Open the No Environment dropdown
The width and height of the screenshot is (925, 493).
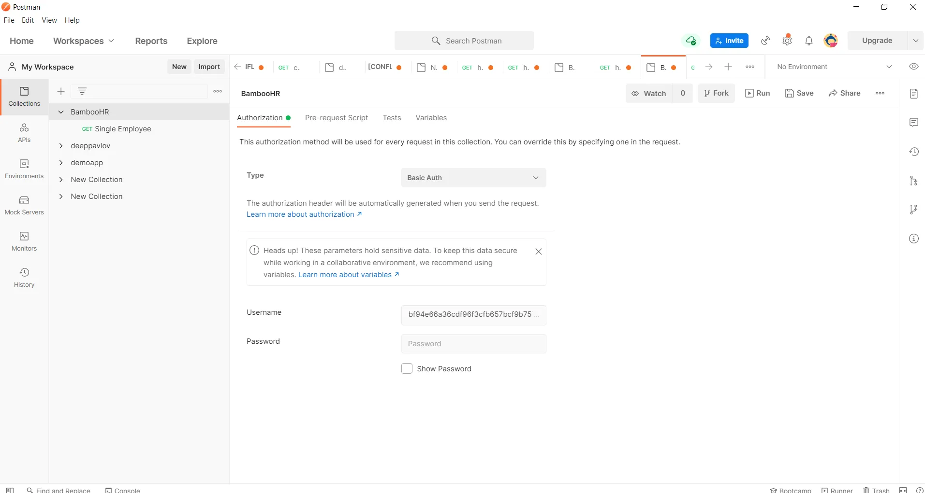835,67
